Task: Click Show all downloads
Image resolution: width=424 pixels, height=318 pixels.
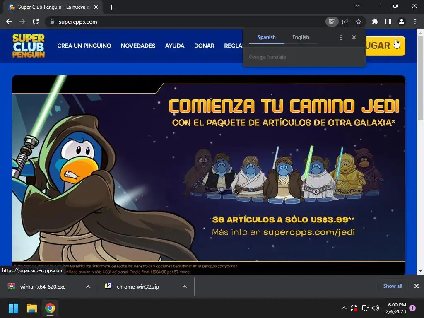Action: click(393, 286)
